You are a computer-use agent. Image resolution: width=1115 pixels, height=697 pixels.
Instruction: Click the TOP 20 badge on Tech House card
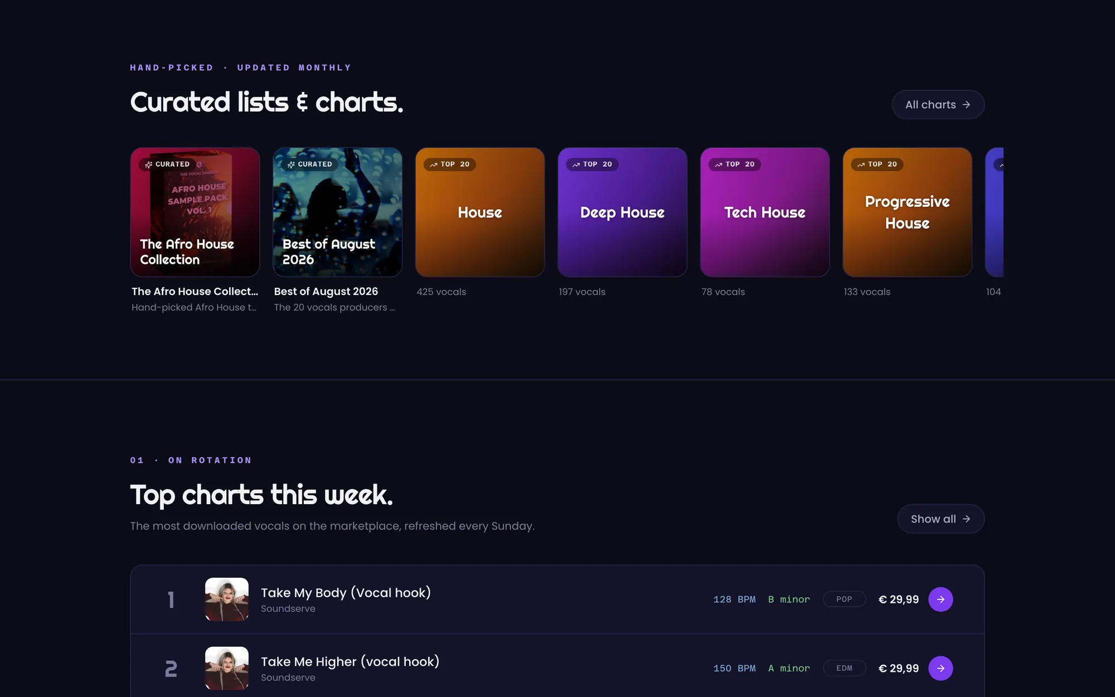click(735, 164)
